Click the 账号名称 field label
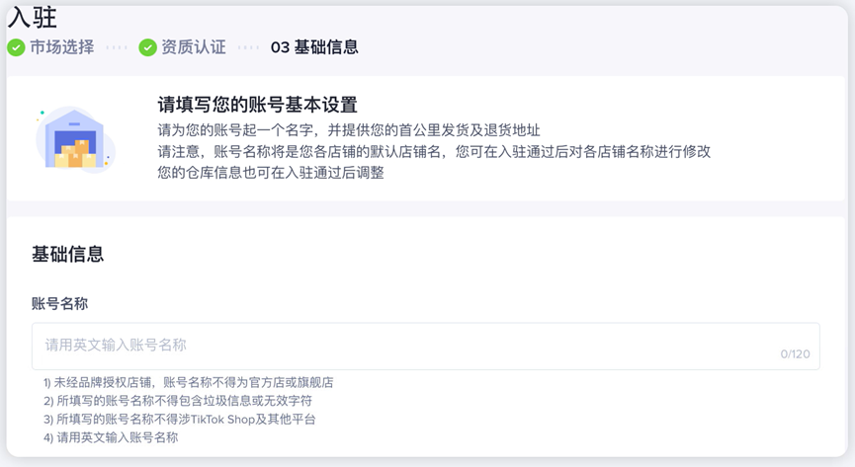The width and height of the screenshot is (855, 467). pos(59,303)
